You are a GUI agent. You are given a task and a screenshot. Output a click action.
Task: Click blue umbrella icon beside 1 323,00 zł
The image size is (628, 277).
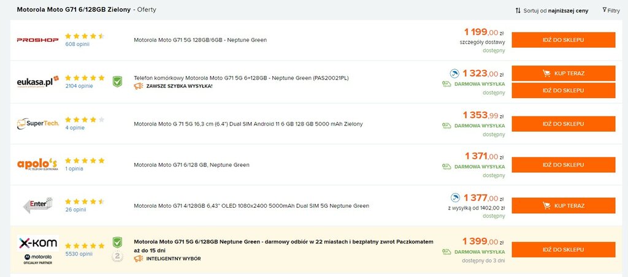click(454, 74)
